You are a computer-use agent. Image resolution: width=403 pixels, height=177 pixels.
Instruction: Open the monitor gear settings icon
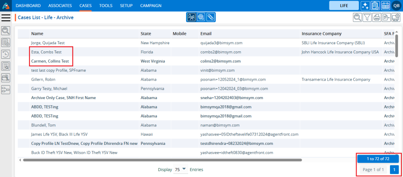396,17
